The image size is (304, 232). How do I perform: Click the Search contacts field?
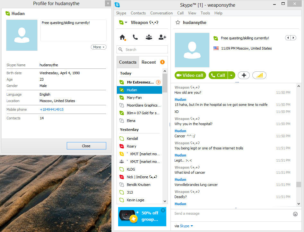point(142,50)
